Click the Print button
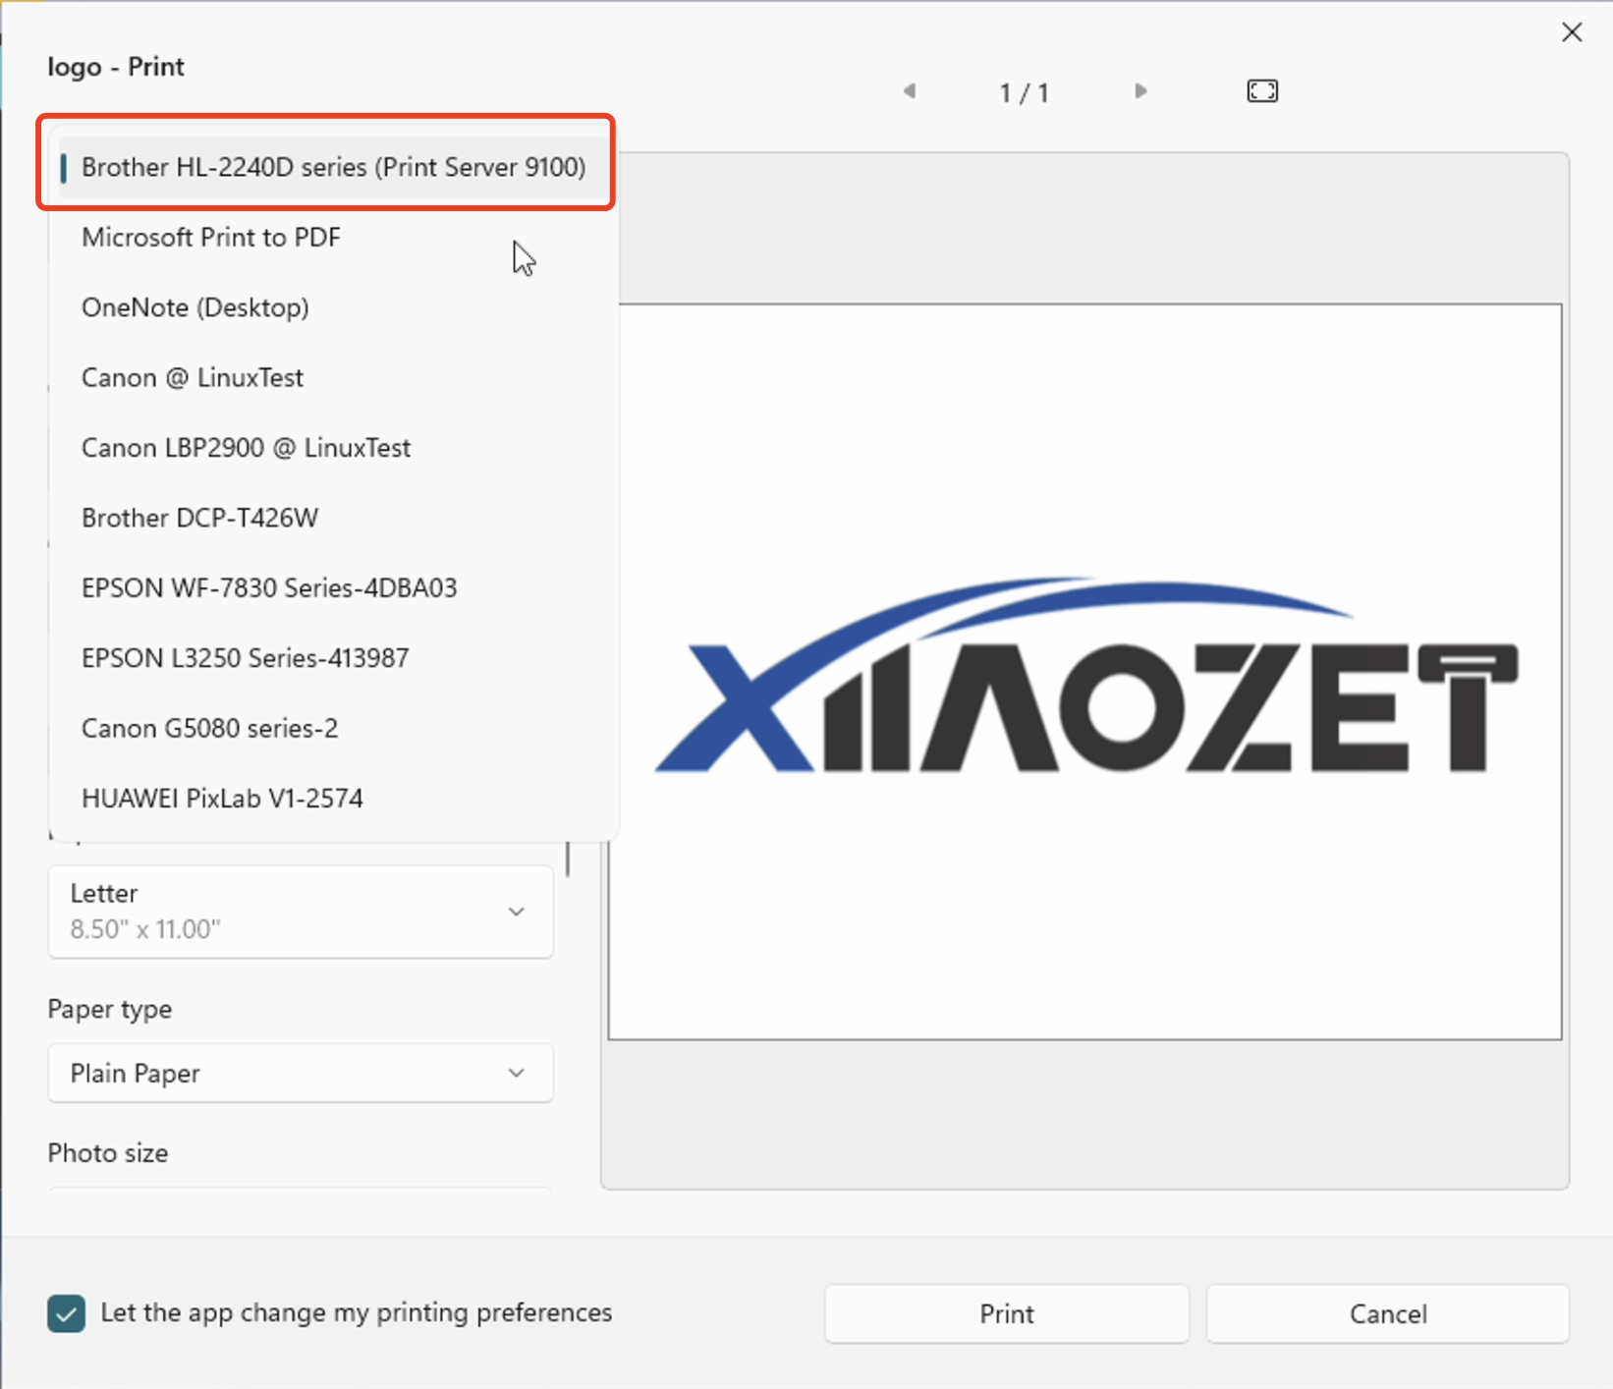 [x=1006, y=1313]
